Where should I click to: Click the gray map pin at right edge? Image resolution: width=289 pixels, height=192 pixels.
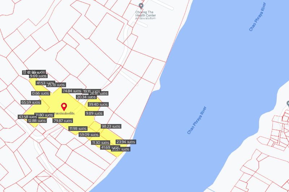[287, 102]
